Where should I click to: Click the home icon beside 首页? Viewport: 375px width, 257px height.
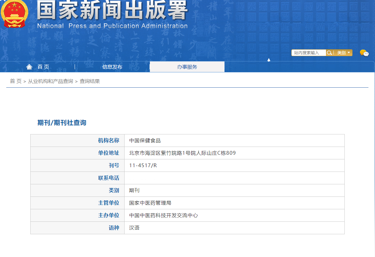click(x=29, y=67)
